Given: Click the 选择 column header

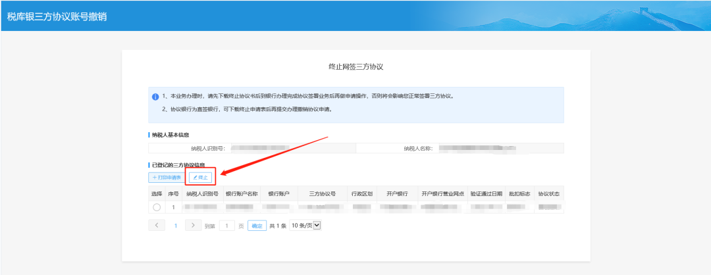Looking at the screenshot, I should pyautogui.click(x=157, y=194).
